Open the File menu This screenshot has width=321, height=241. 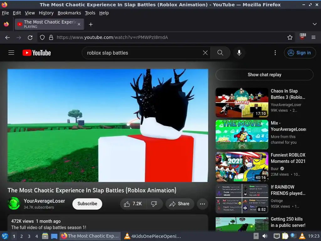5,13
